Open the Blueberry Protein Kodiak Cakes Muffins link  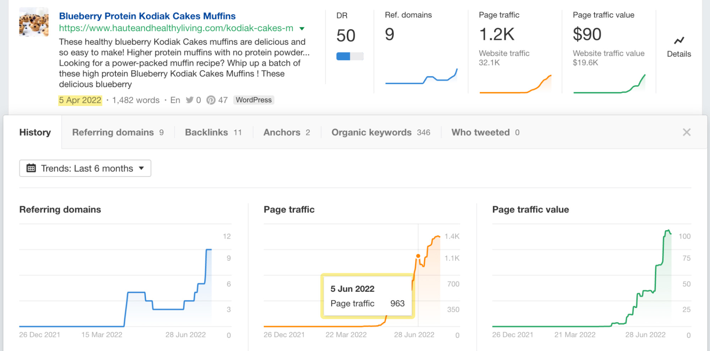point(147,16)
